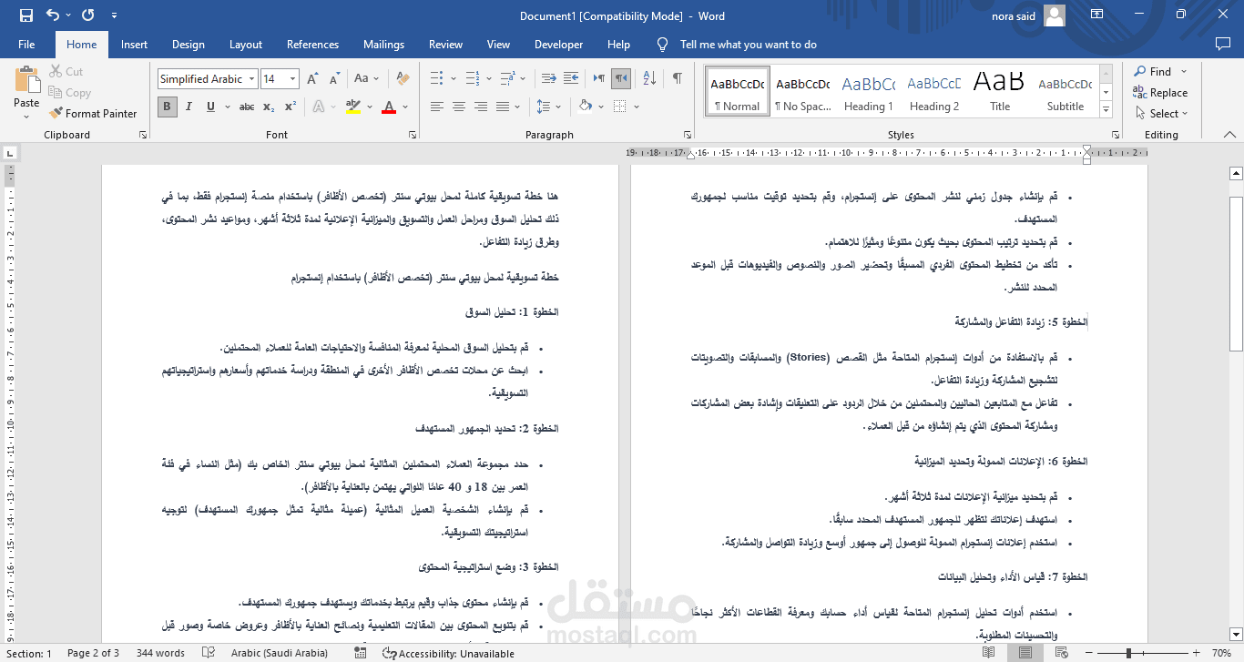Open the Paragraph dialog launcher
This screenshot has height=662, width=1244.
click(x=687, y=135)
